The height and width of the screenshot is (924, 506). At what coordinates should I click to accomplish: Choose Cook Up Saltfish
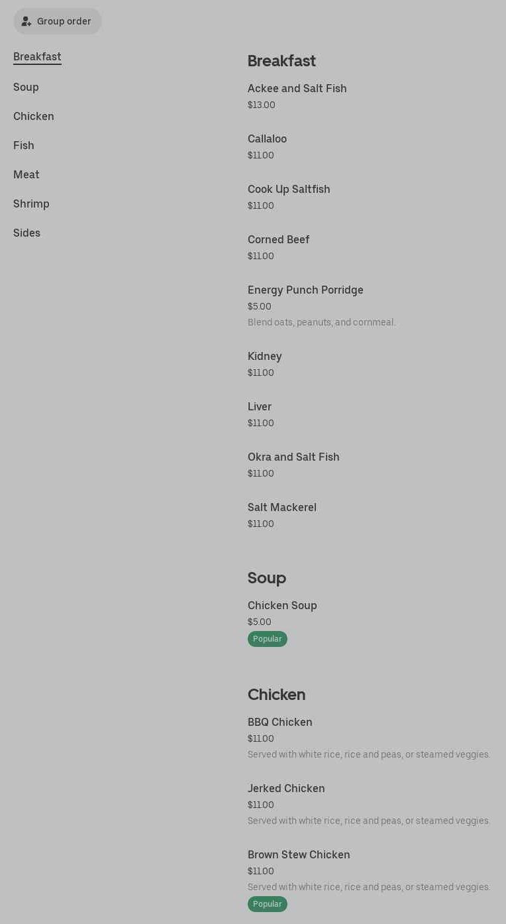click(x=289, y=190)
